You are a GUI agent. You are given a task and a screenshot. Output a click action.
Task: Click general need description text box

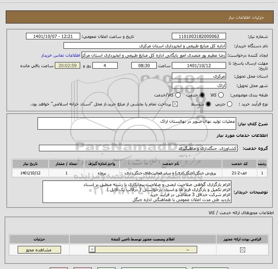(137, 123)
